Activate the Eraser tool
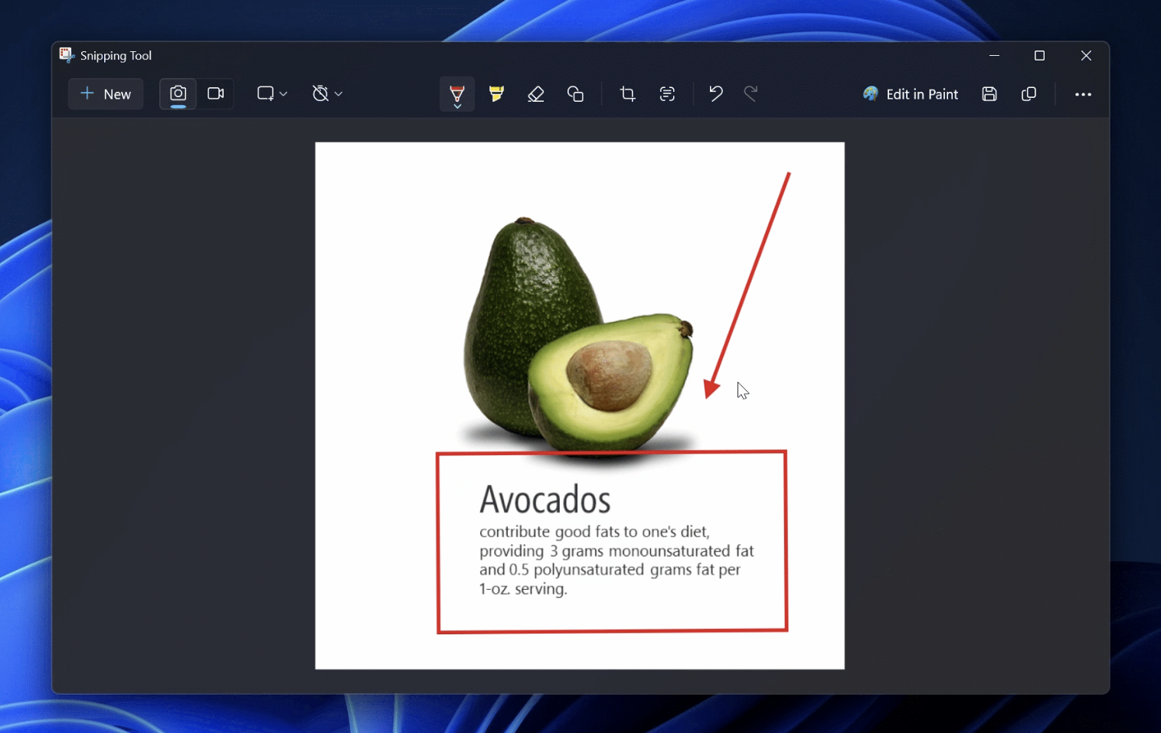The height and width of the screenshot is (733, 1161). coord(535,93)
